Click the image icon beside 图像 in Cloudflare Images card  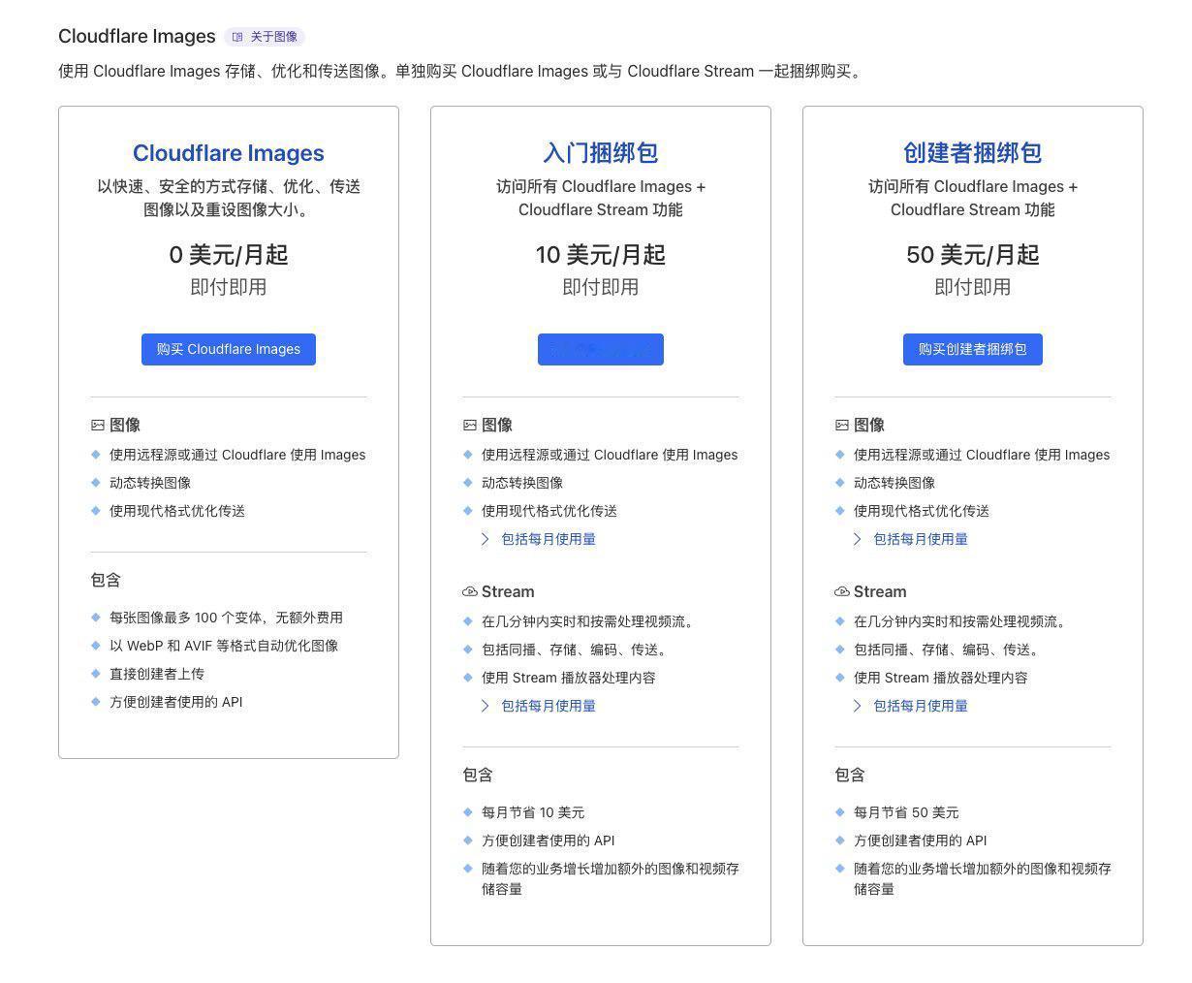[x=98, y=425]
